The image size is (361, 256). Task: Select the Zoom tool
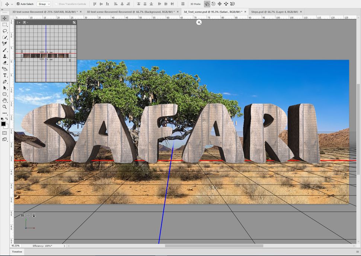click(5, 106)
